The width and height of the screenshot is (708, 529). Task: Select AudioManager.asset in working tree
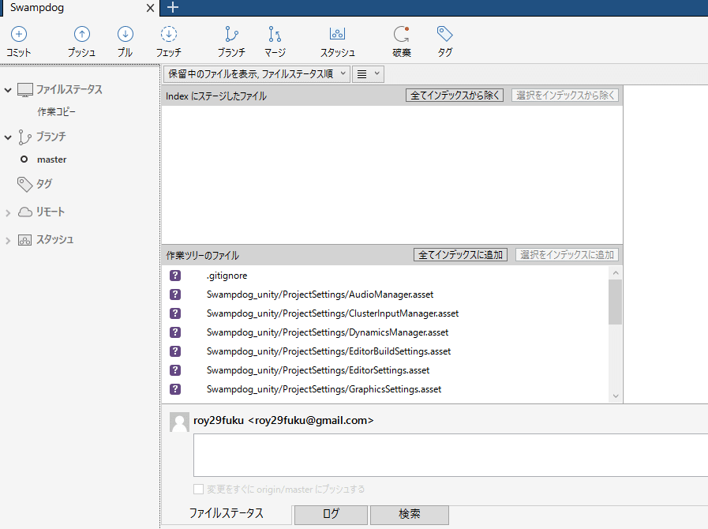[384, 295]
